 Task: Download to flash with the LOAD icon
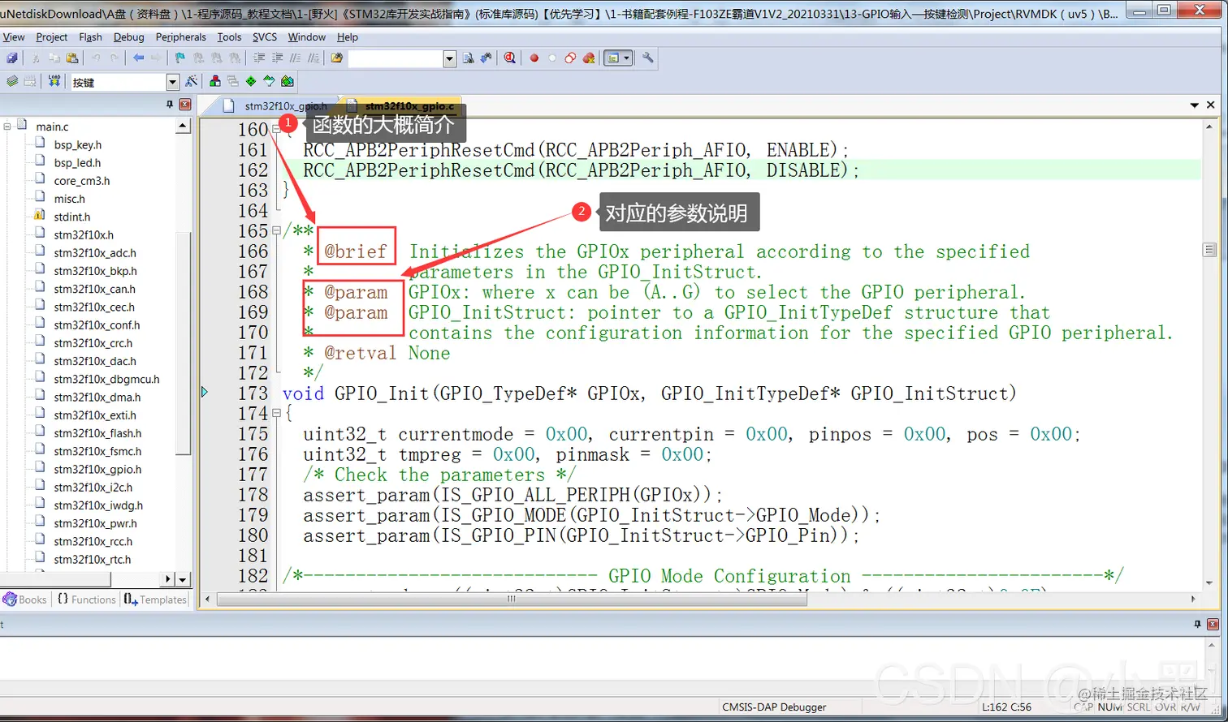(x=54, y=81)
